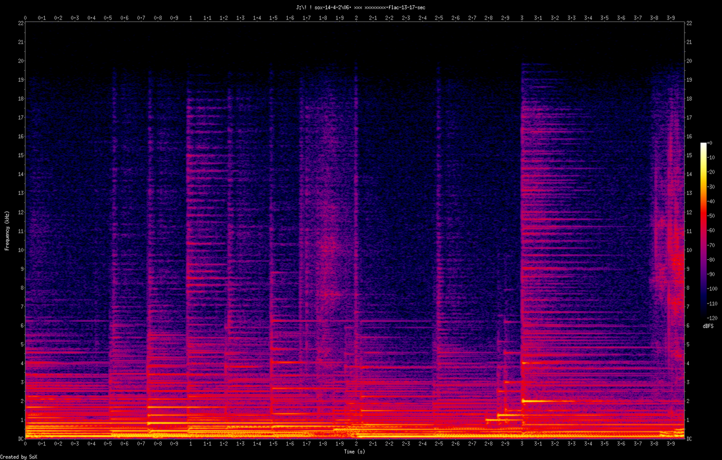Click the spectrogram title ending in flac-13-17-sec
The height and width of the screenshot is (460, 722).
(x=361, y=7)
